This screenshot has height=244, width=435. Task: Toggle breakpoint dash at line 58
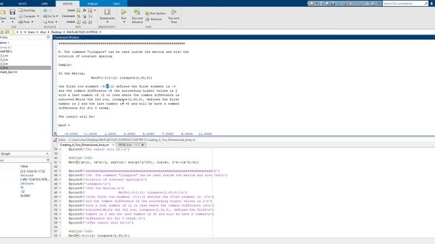tap(60, 236)
